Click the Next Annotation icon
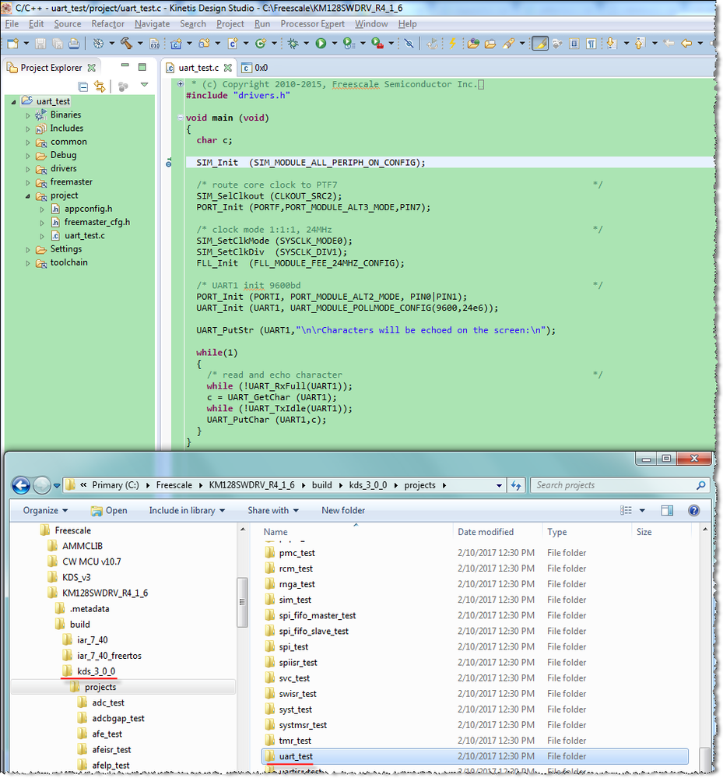Image resolution: width=723 pixels, height=778 pixels. [x=612, y=44]
